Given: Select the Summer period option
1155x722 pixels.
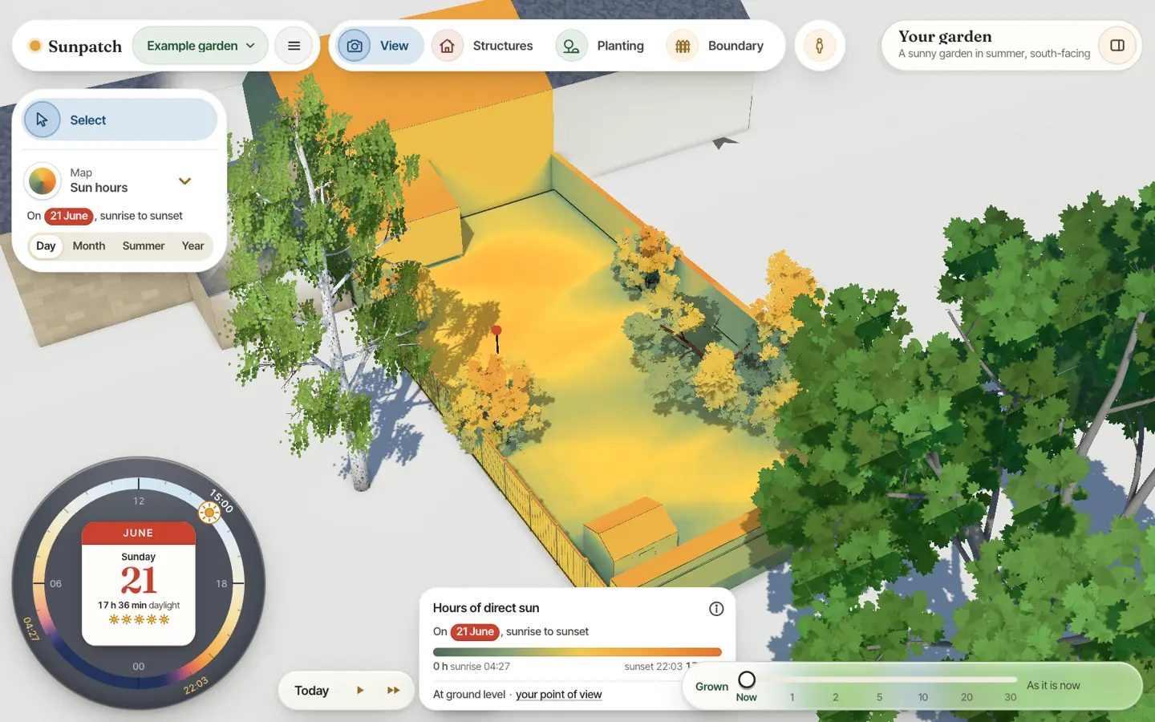Looking at the screenshot, I should (144, 246).
